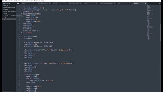The image size is (163, 92).
Task: Switch to the <!DOCTYPE doctype html> tab
Action: point(106,4)
